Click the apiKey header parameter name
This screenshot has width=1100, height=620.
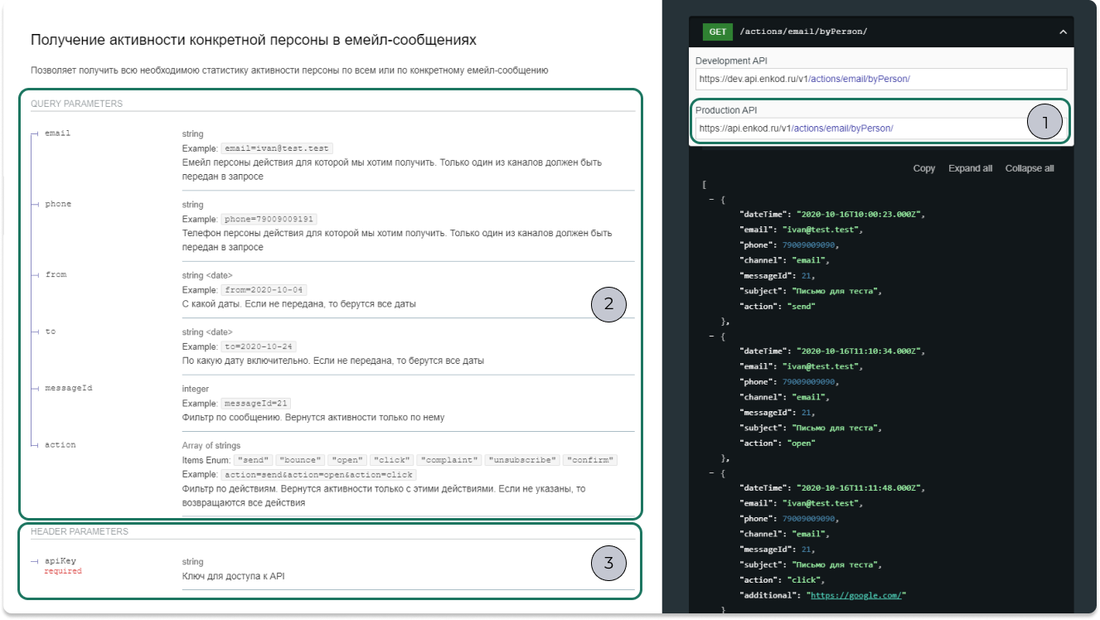point(61,561)
